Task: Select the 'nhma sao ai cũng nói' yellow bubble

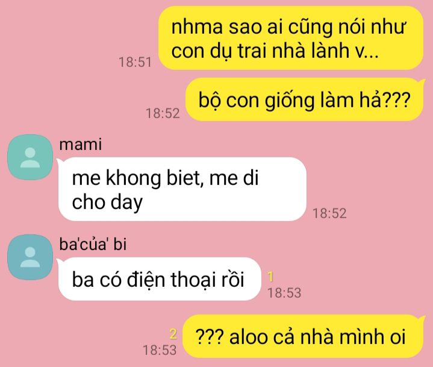Action: (x=291, y=38)
